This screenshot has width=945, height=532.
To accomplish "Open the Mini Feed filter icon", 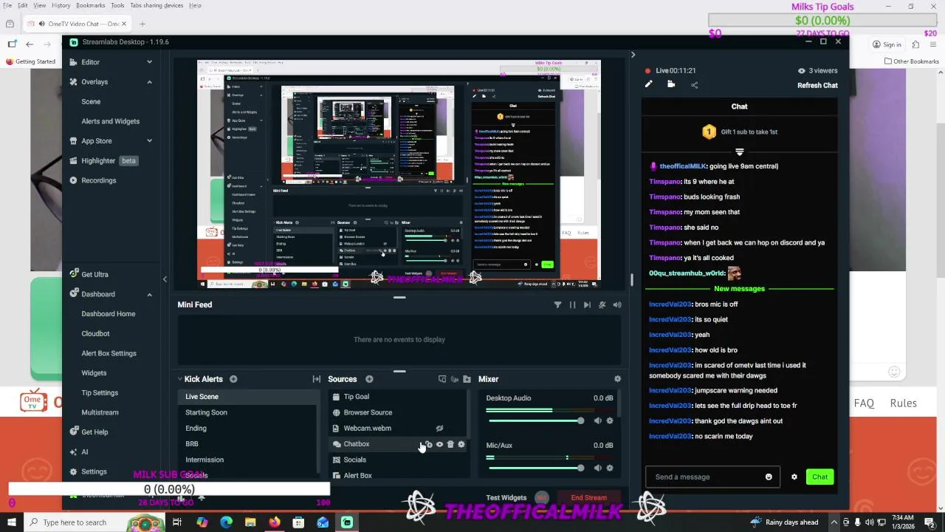I will (x=557, y=304).
